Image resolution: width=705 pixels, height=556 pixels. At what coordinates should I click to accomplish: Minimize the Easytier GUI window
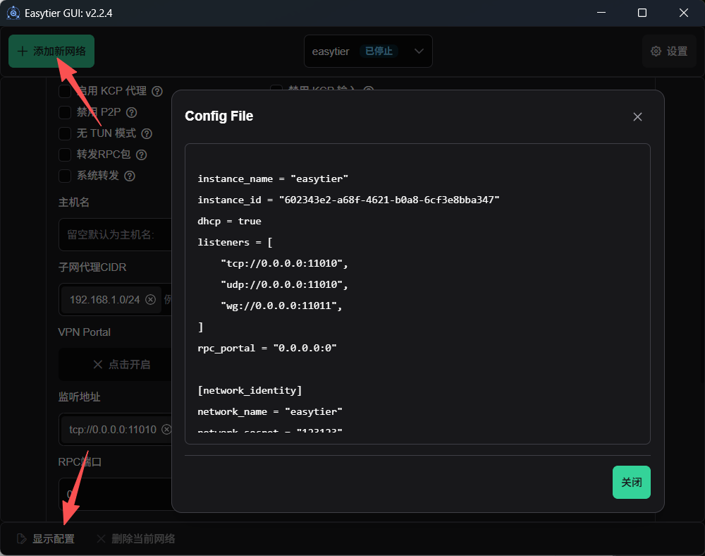[x=601, y=13]
